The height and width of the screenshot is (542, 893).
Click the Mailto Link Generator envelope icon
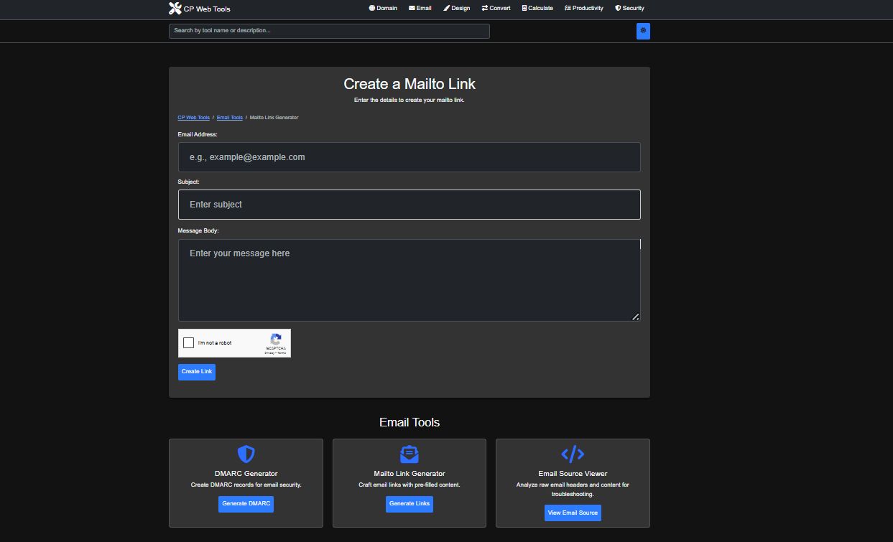(x=409, y=454)
